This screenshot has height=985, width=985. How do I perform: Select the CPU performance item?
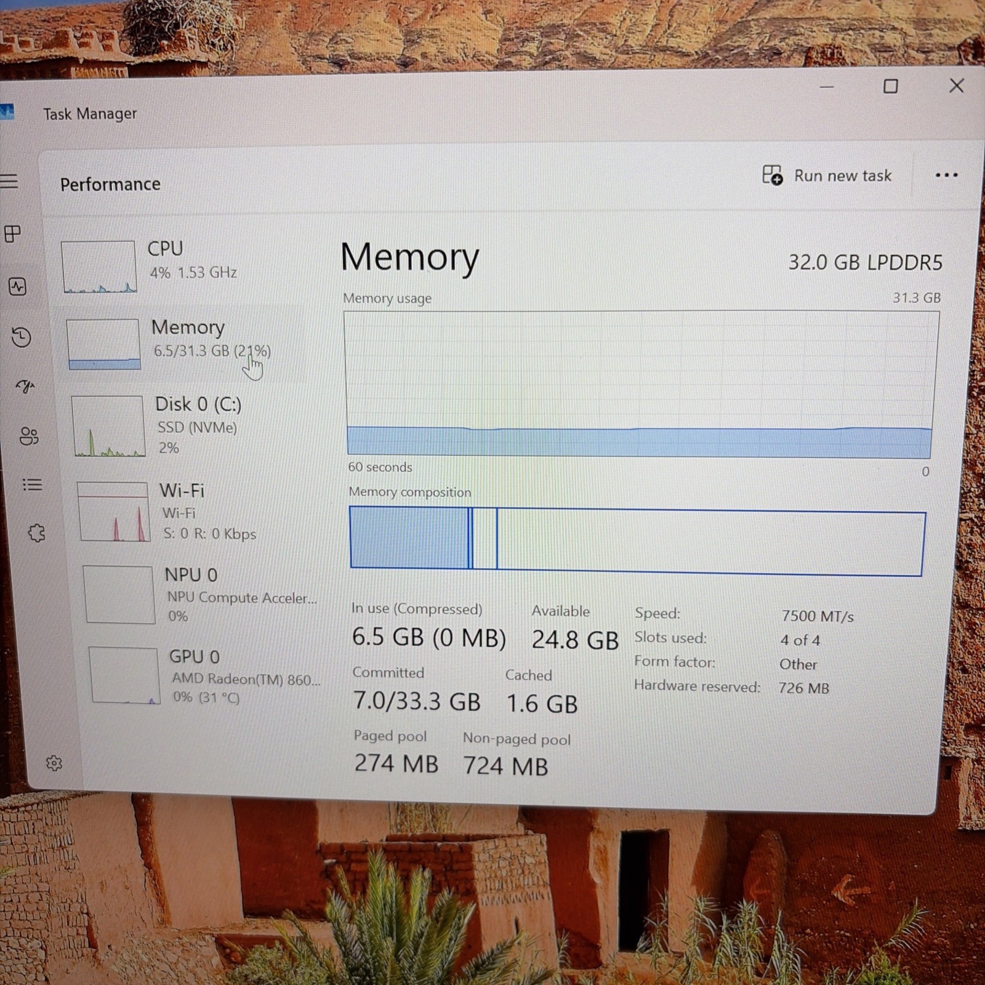tap(179, 266)
